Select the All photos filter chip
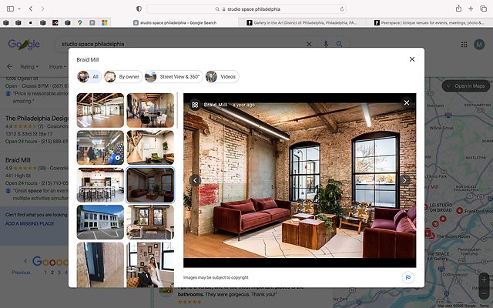 tap(89, 77)
